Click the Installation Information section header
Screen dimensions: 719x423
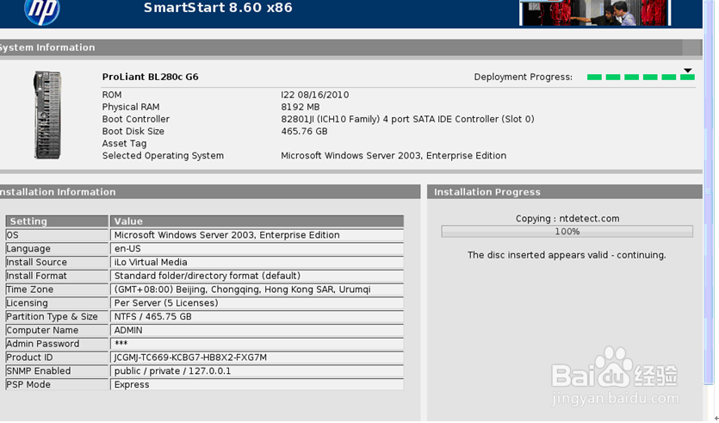210,192
